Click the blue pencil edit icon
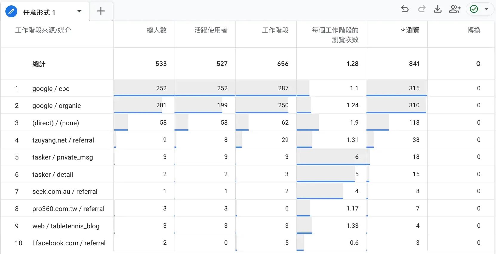496x254 pixels. point(11,12)
